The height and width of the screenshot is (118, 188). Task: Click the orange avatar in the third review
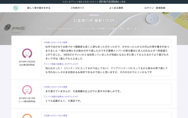click(27, 116)
